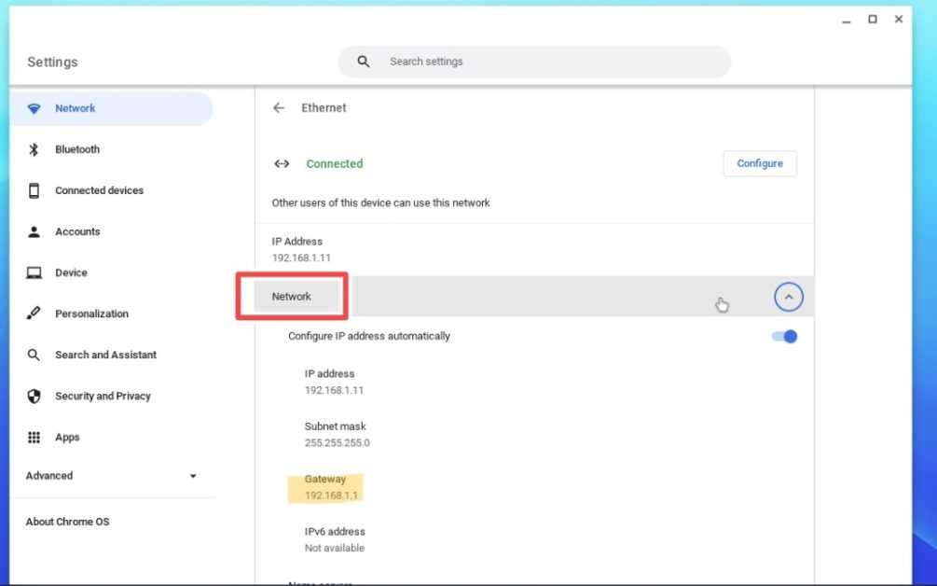Click the Security and Privacy shield icon

pos(34,396)
